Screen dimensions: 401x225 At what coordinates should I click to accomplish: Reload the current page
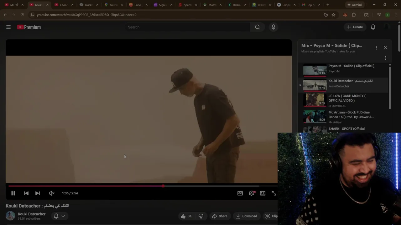click(22, 15)
